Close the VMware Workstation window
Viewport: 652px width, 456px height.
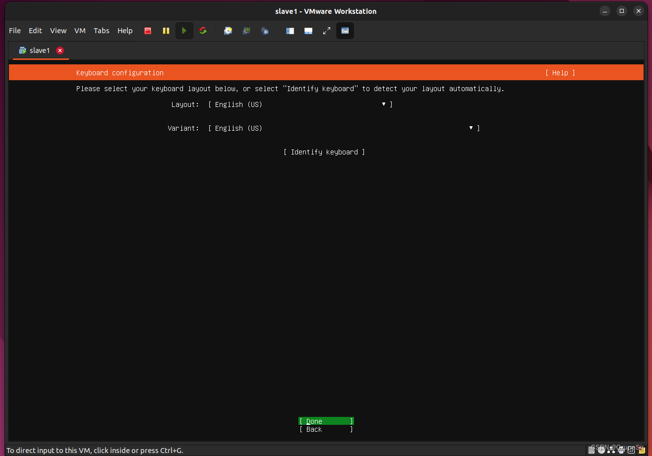tap(638, 11)
